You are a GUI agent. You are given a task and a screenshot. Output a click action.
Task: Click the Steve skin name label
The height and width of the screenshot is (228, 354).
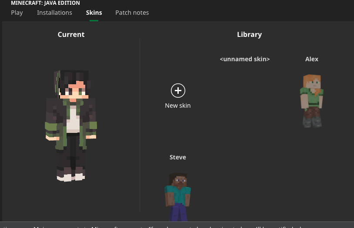click(177, 157)
